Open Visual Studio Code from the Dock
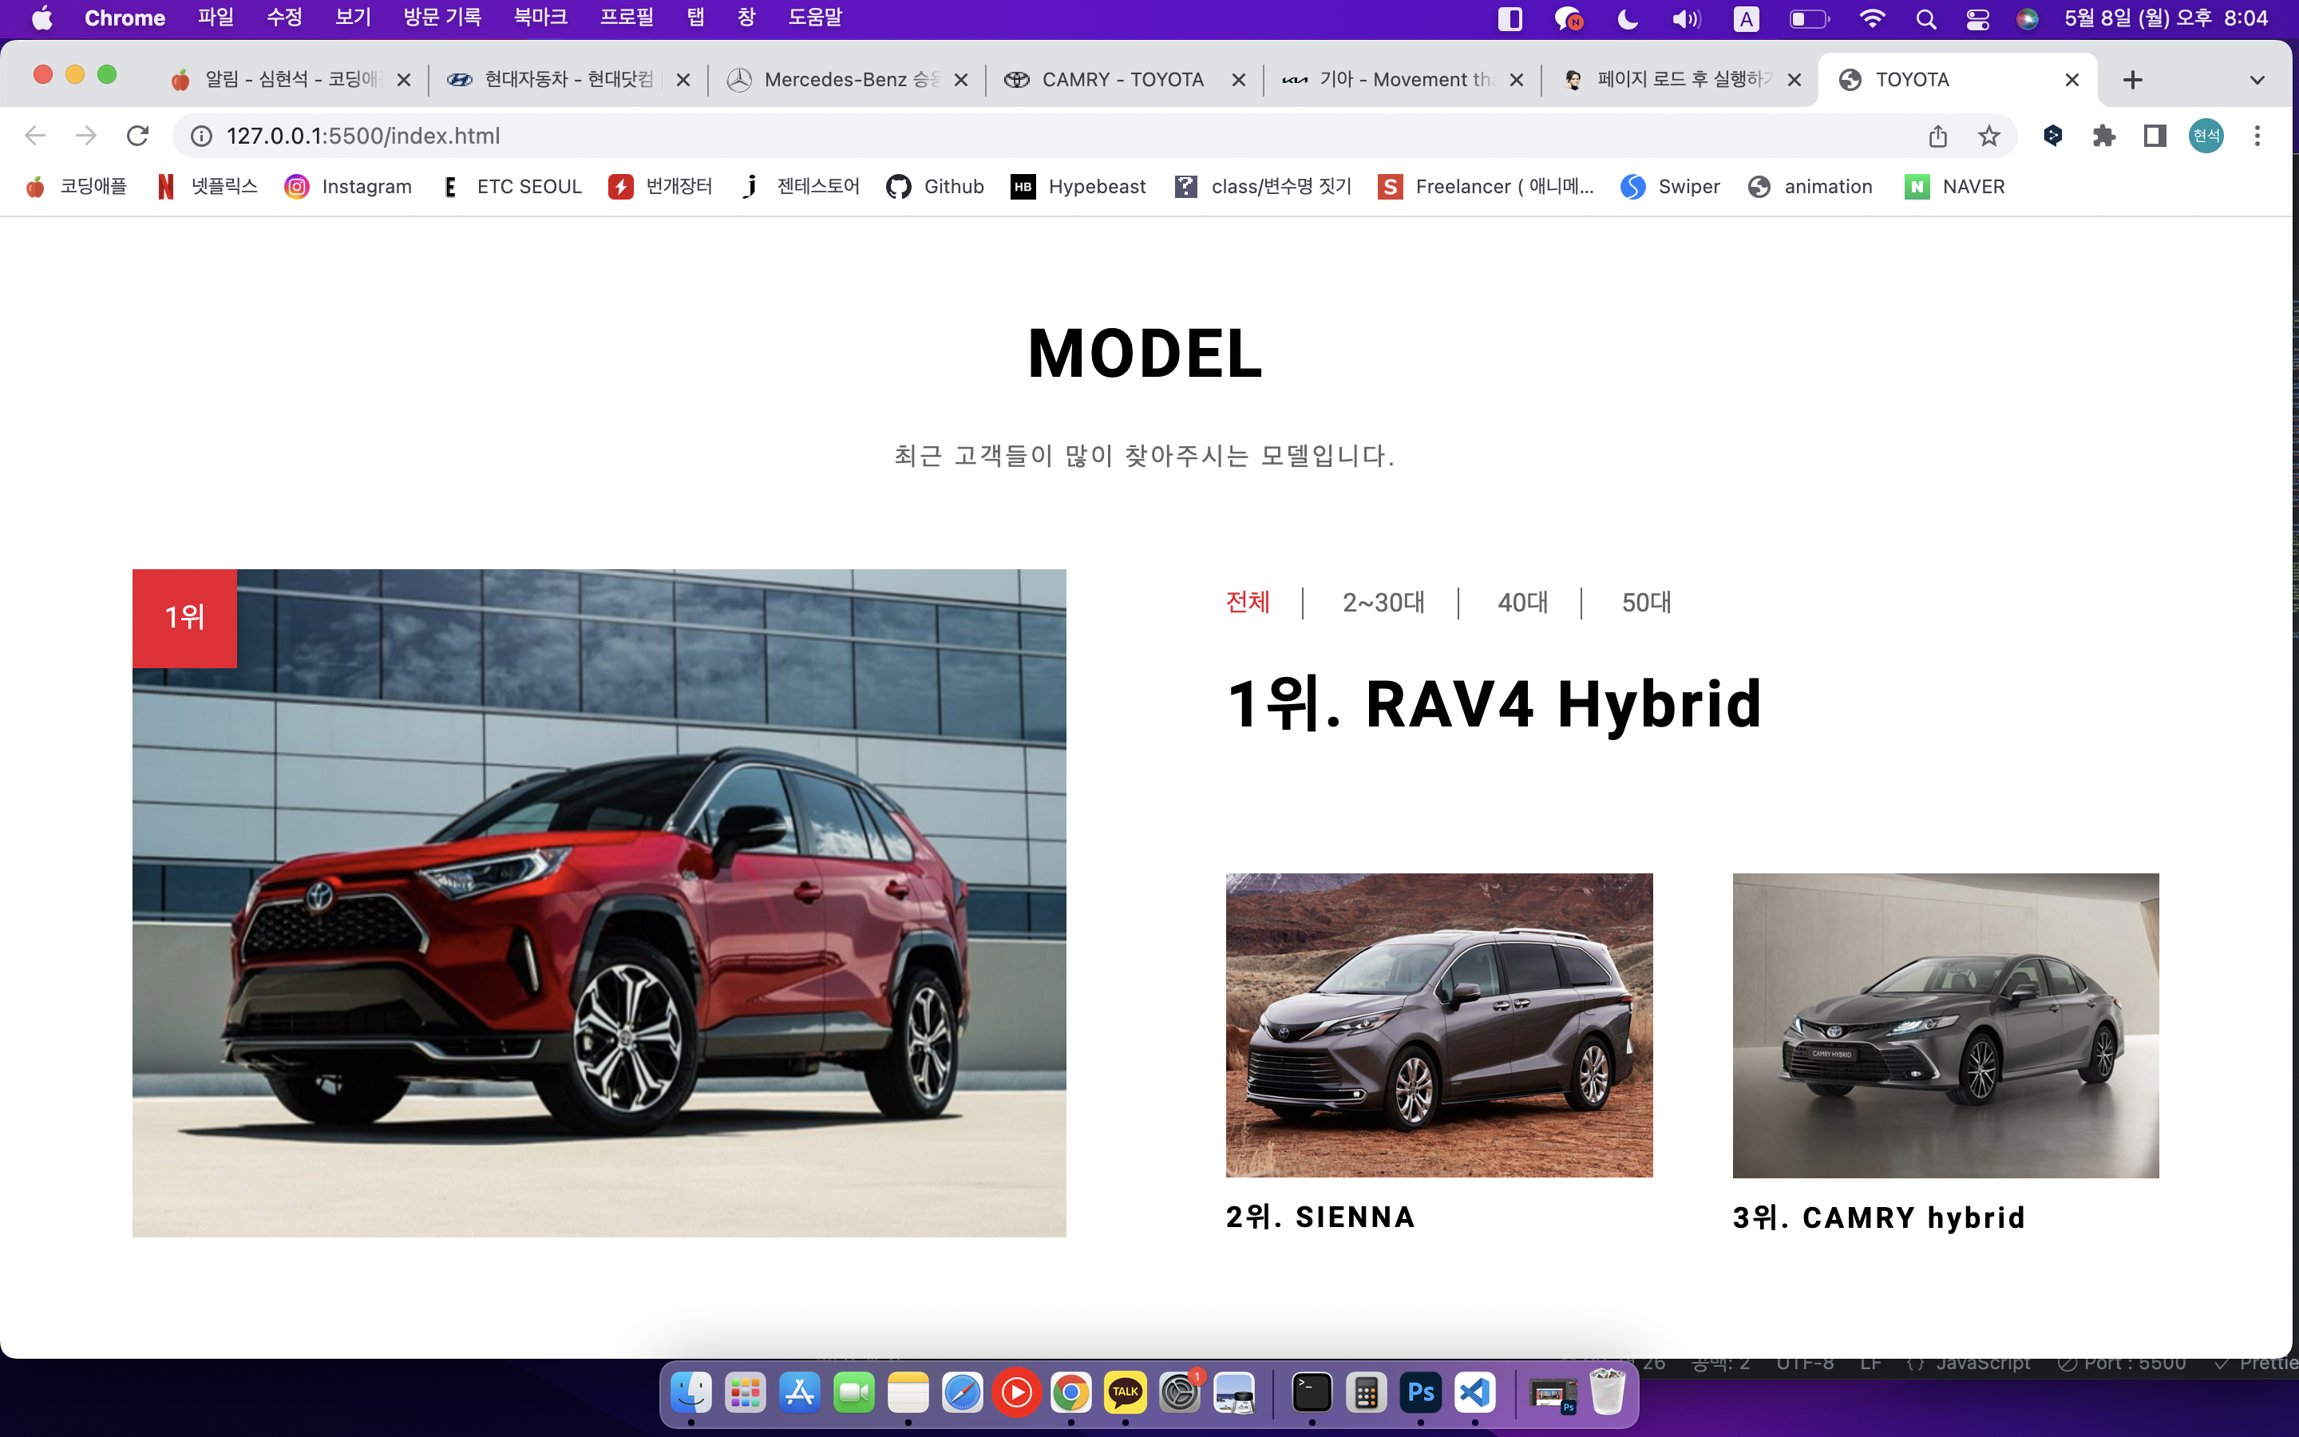This screenshot has height=1437, width=2299. pyautogui.click(x=1474, y=1393)
